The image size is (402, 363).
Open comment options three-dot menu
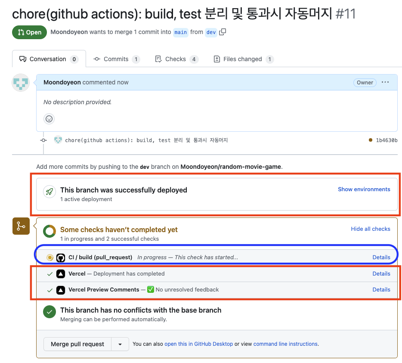click(385, 82)
